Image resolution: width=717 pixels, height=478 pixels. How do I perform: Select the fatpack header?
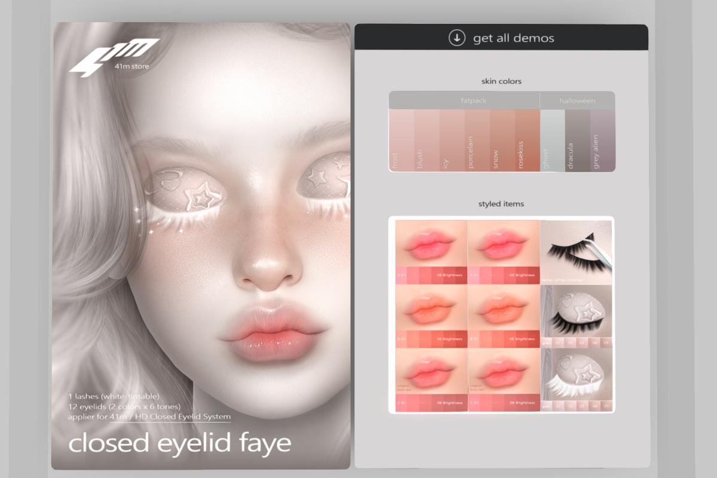click(464, 100)
